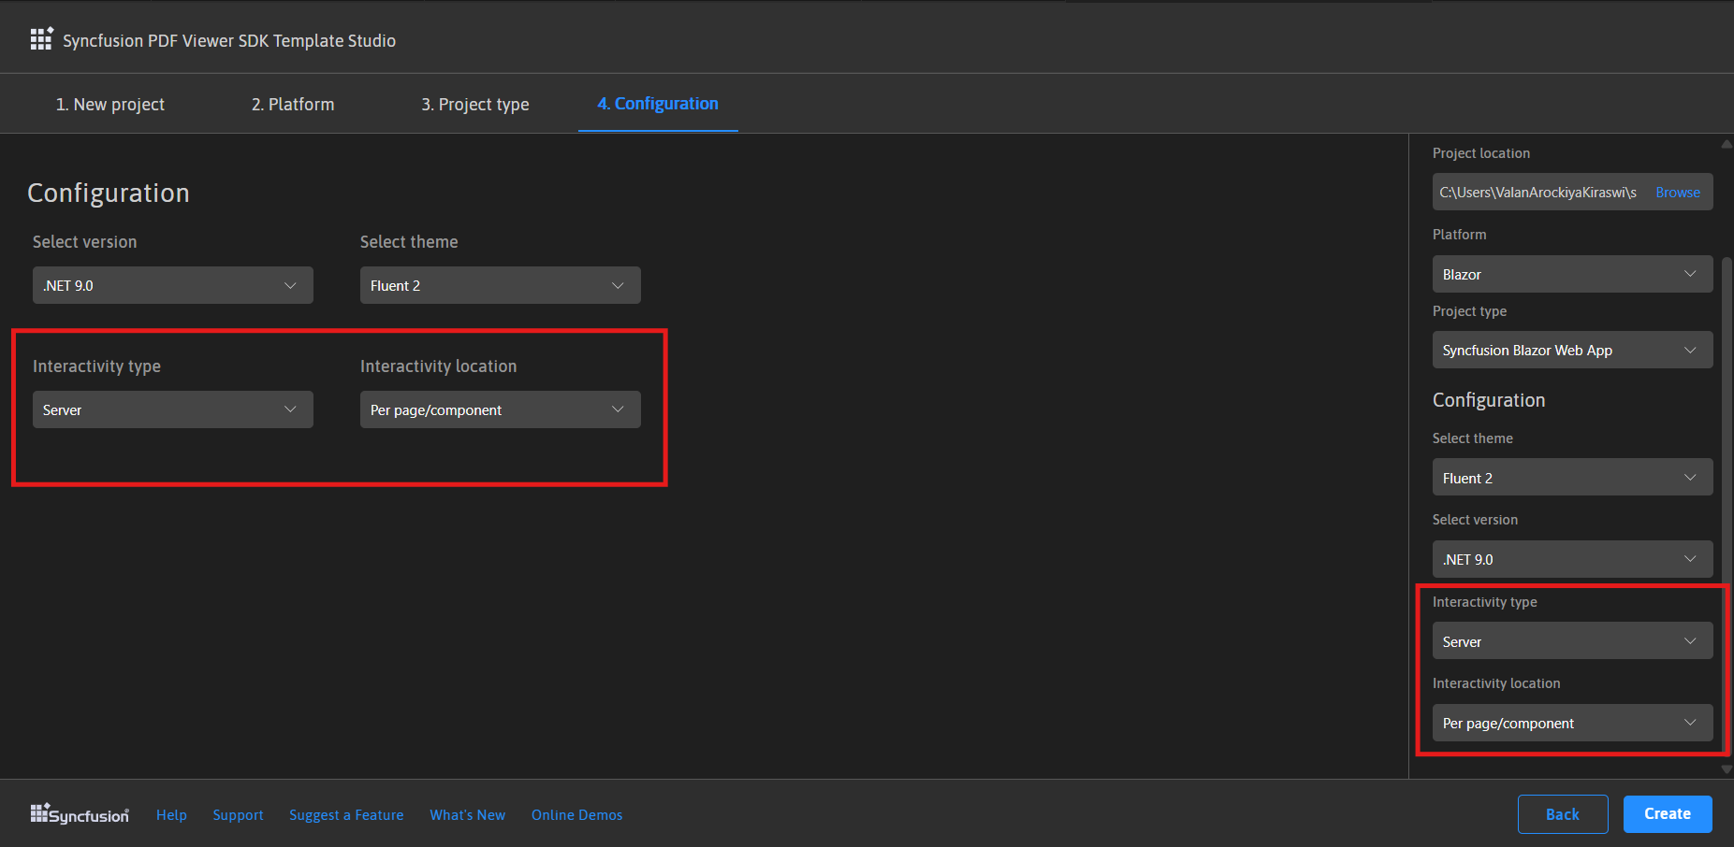Click the Project location label

pyautogui.click(x=1481, y=153)
